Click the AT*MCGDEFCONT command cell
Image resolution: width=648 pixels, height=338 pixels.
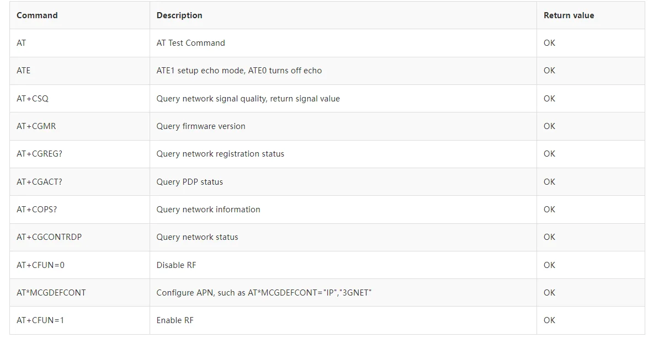click(51, 293)
